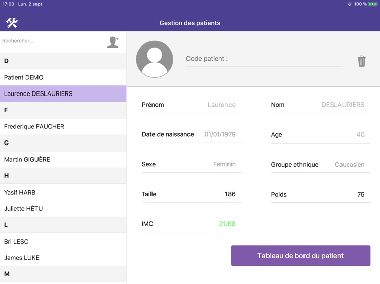Add a new patient icon
The height and width of the screenshot is (284, 380).
click(x=113, y=42)
